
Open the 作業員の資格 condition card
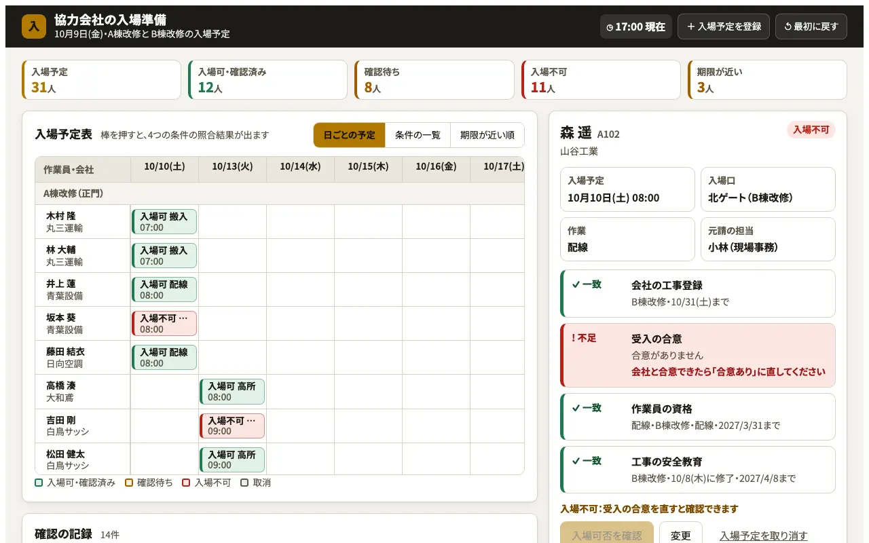[x=698, y=417]
